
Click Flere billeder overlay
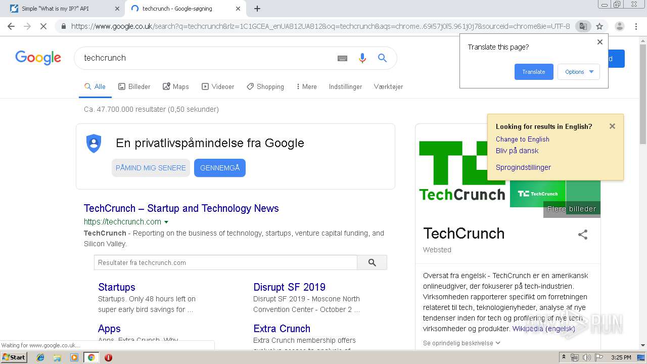(x=572, y=209)
